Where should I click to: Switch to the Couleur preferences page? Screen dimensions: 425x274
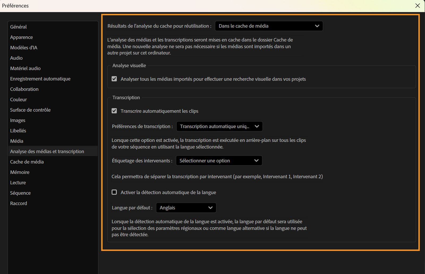pyautogui.click(x=18, y=99)
